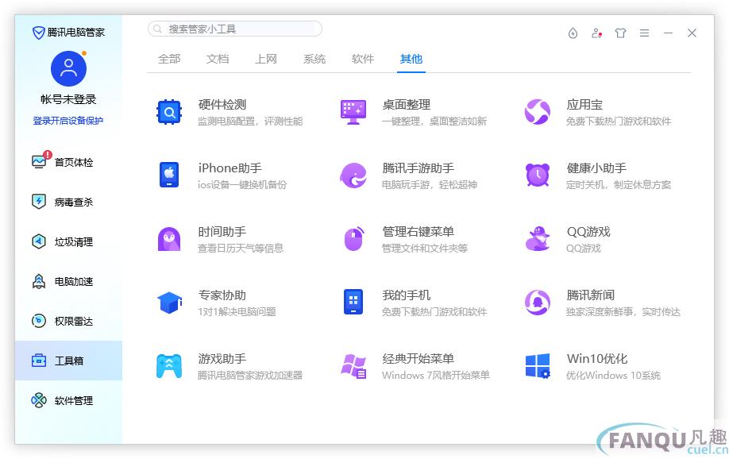Go to the 软件 tab
The image size is (729, 459).
point(363,59)
